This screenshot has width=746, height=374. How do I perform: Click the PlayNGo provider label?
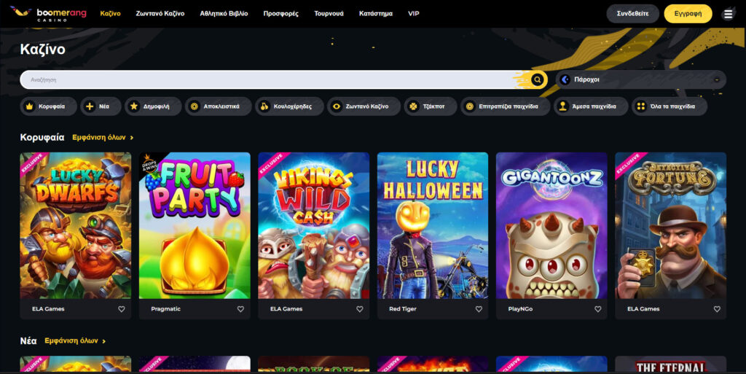520,309
